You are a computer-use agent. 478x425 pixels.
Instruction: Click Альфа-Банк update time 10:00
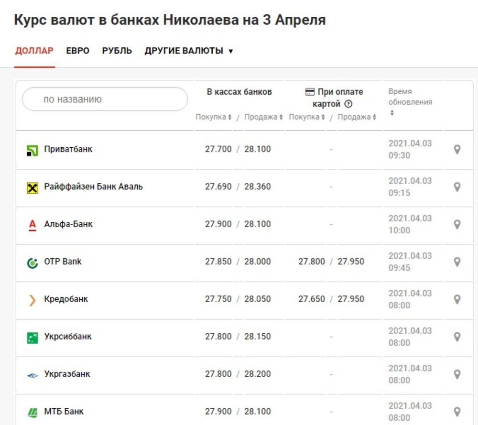pyautogui.click(x=399, y=230)
